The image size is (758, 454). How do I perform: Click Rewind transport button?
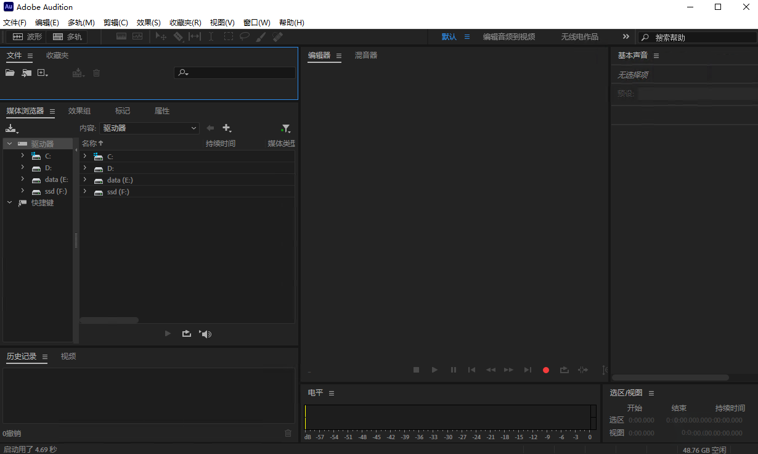tap(491, 369)
